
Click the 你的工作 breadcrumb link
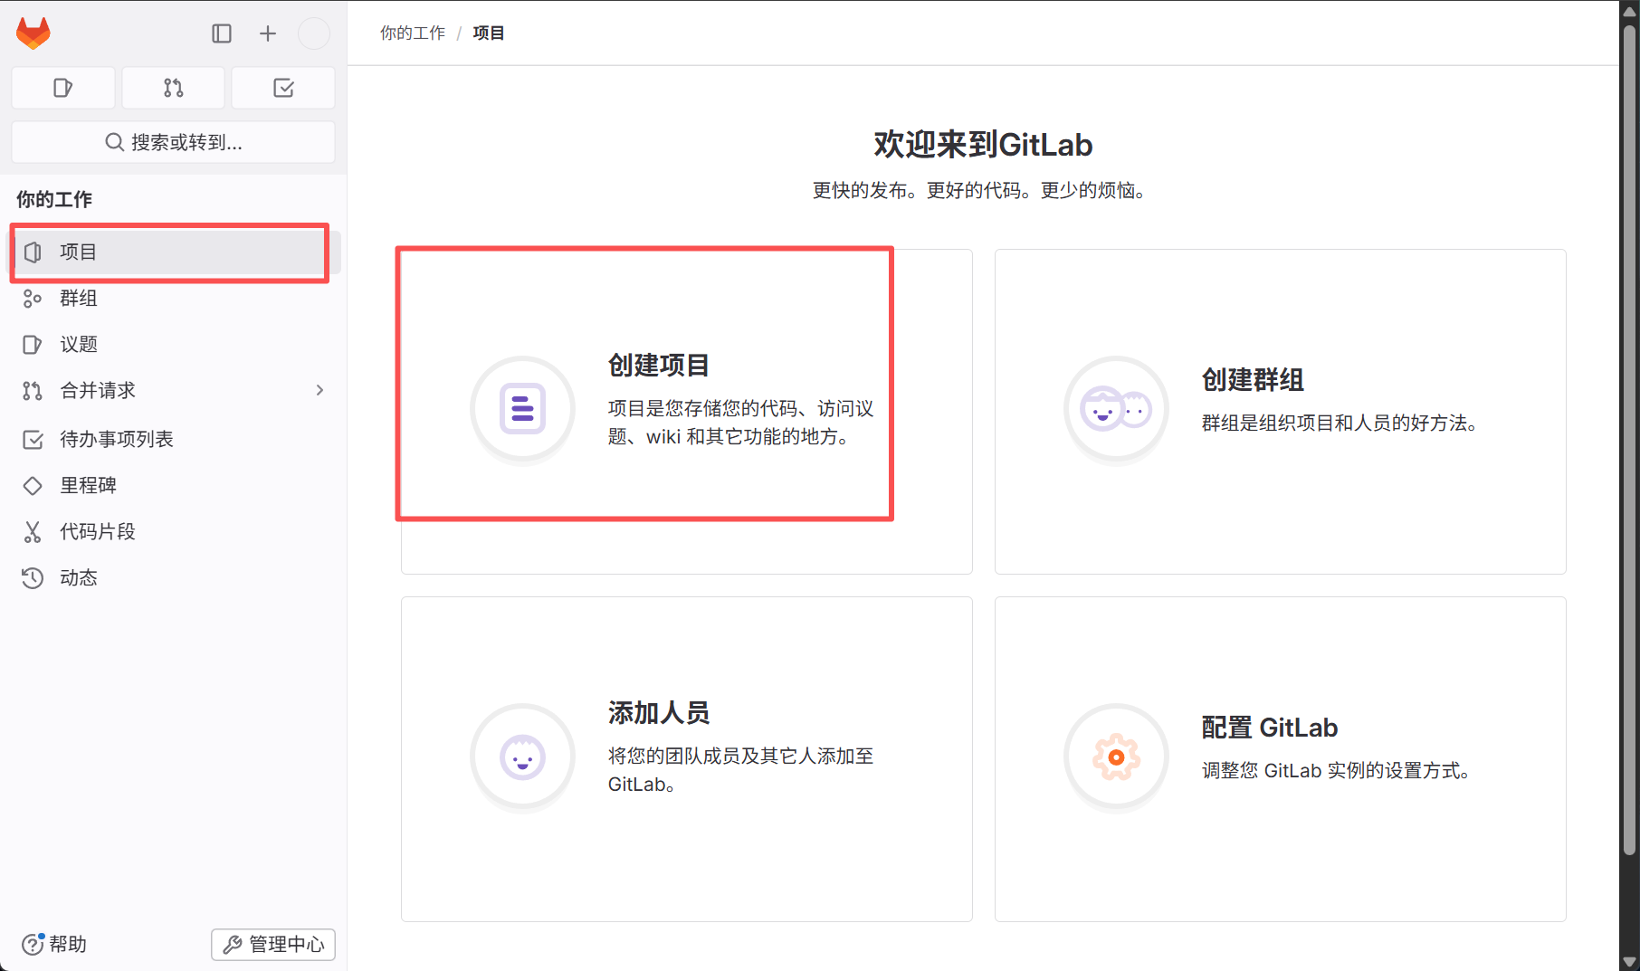tap(413, 33)
